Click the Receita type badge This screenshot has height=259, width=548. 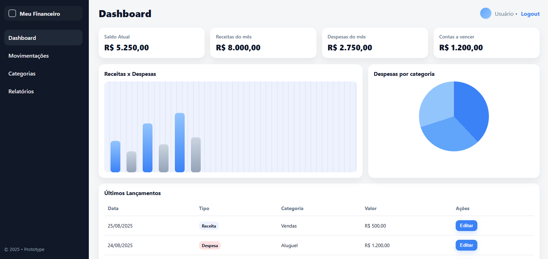pyautogui.click(x=209, y=226)
